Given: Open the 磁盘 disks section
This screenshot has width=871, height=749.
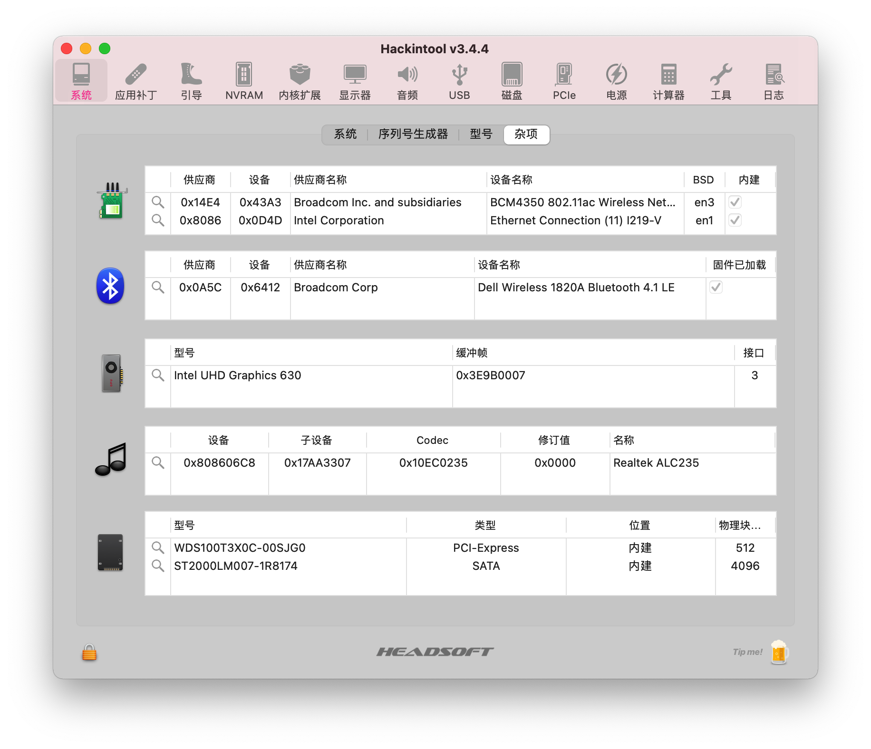Looking at the screenshot, I should point(512,81).
